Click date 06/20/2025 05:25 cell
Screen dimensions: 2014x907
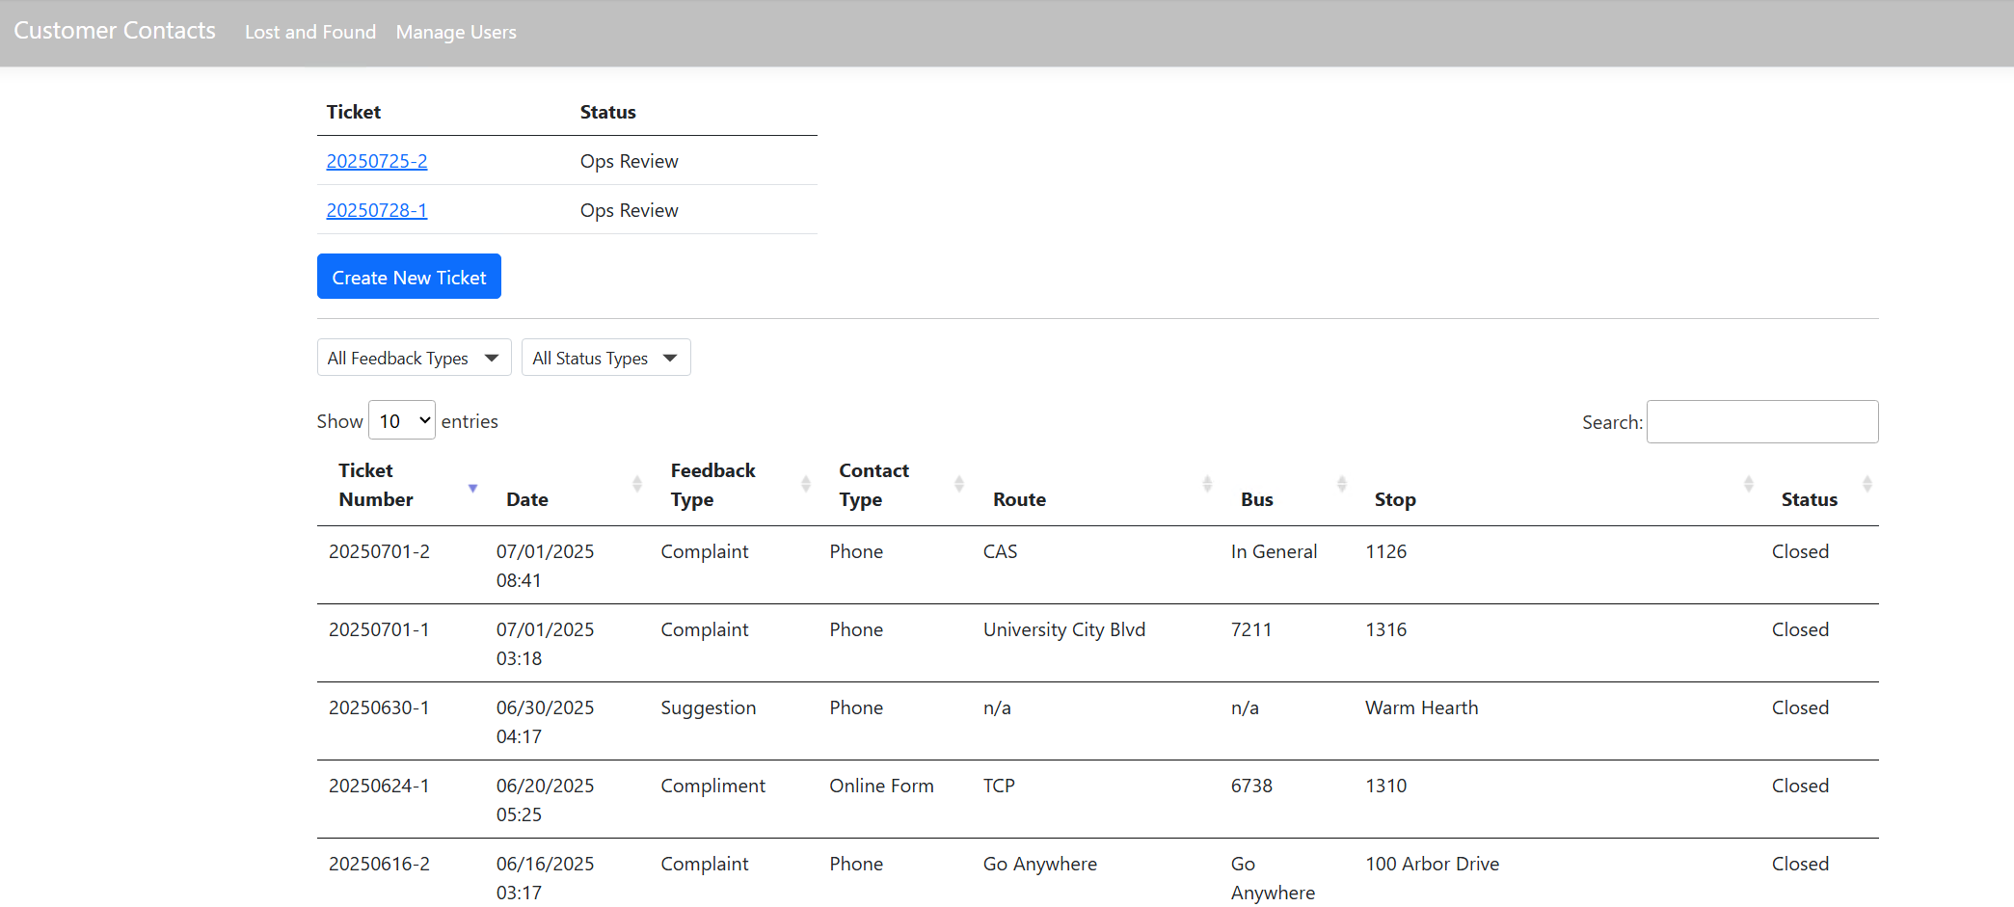click(x=546, y=800)
